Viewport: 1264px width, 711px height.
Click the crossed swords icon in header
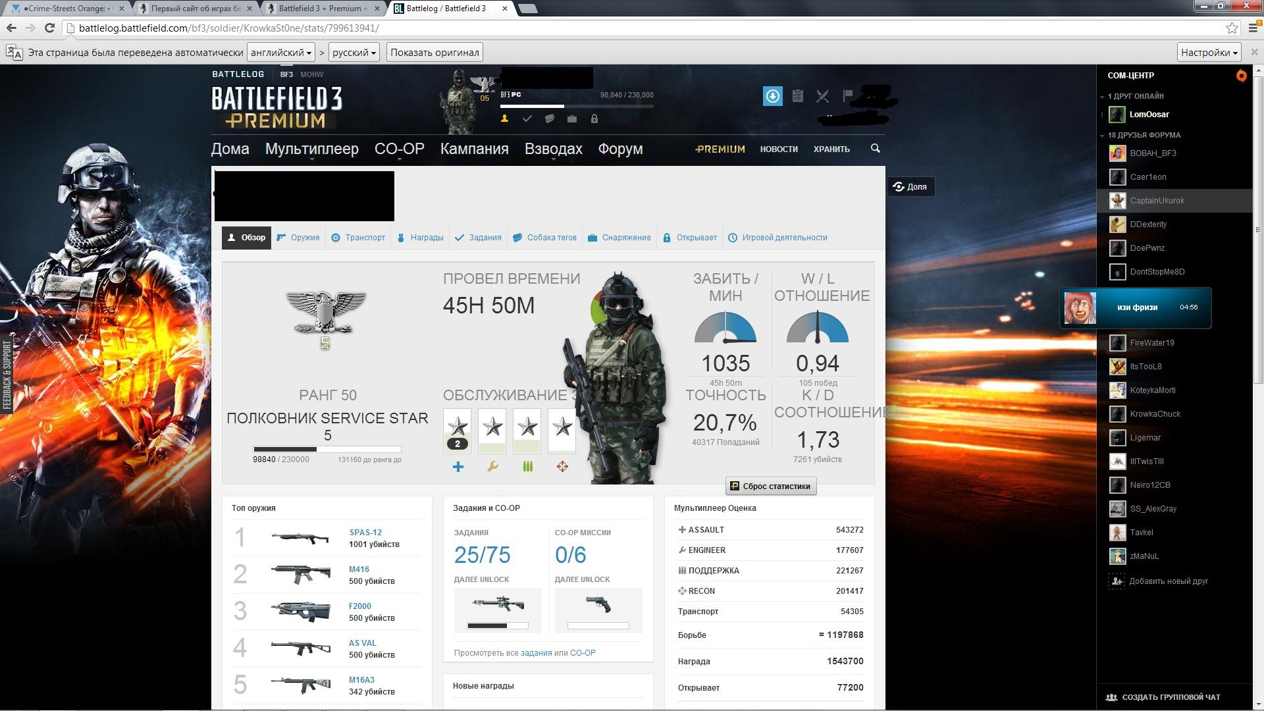(x=822, y=96)
